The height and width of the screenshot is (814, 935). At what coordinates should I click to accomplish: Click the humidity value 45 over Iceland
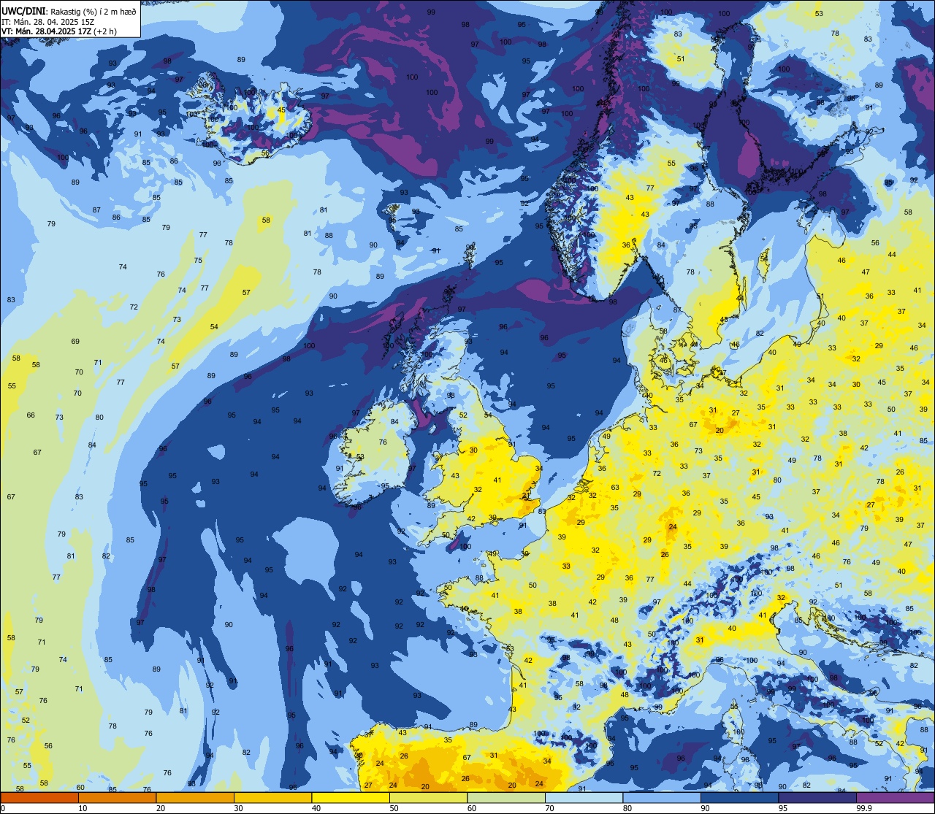tap(281, 110)
